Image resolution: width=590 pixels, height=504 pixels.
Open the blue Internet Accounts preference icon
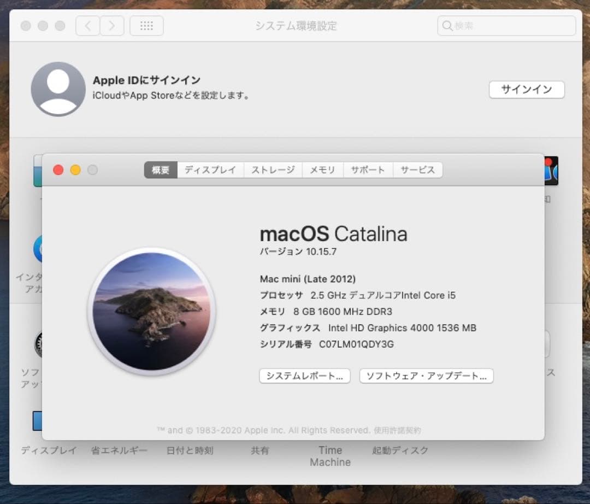pyautogui.click(x=39, y=250)
